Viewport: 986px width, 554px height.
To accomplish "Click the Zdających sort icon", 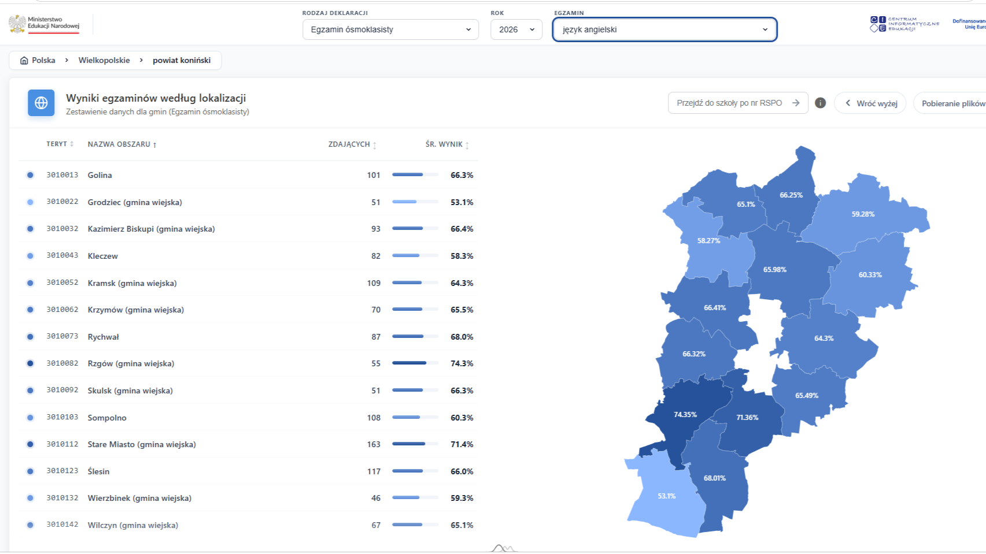I will [375, 145].
